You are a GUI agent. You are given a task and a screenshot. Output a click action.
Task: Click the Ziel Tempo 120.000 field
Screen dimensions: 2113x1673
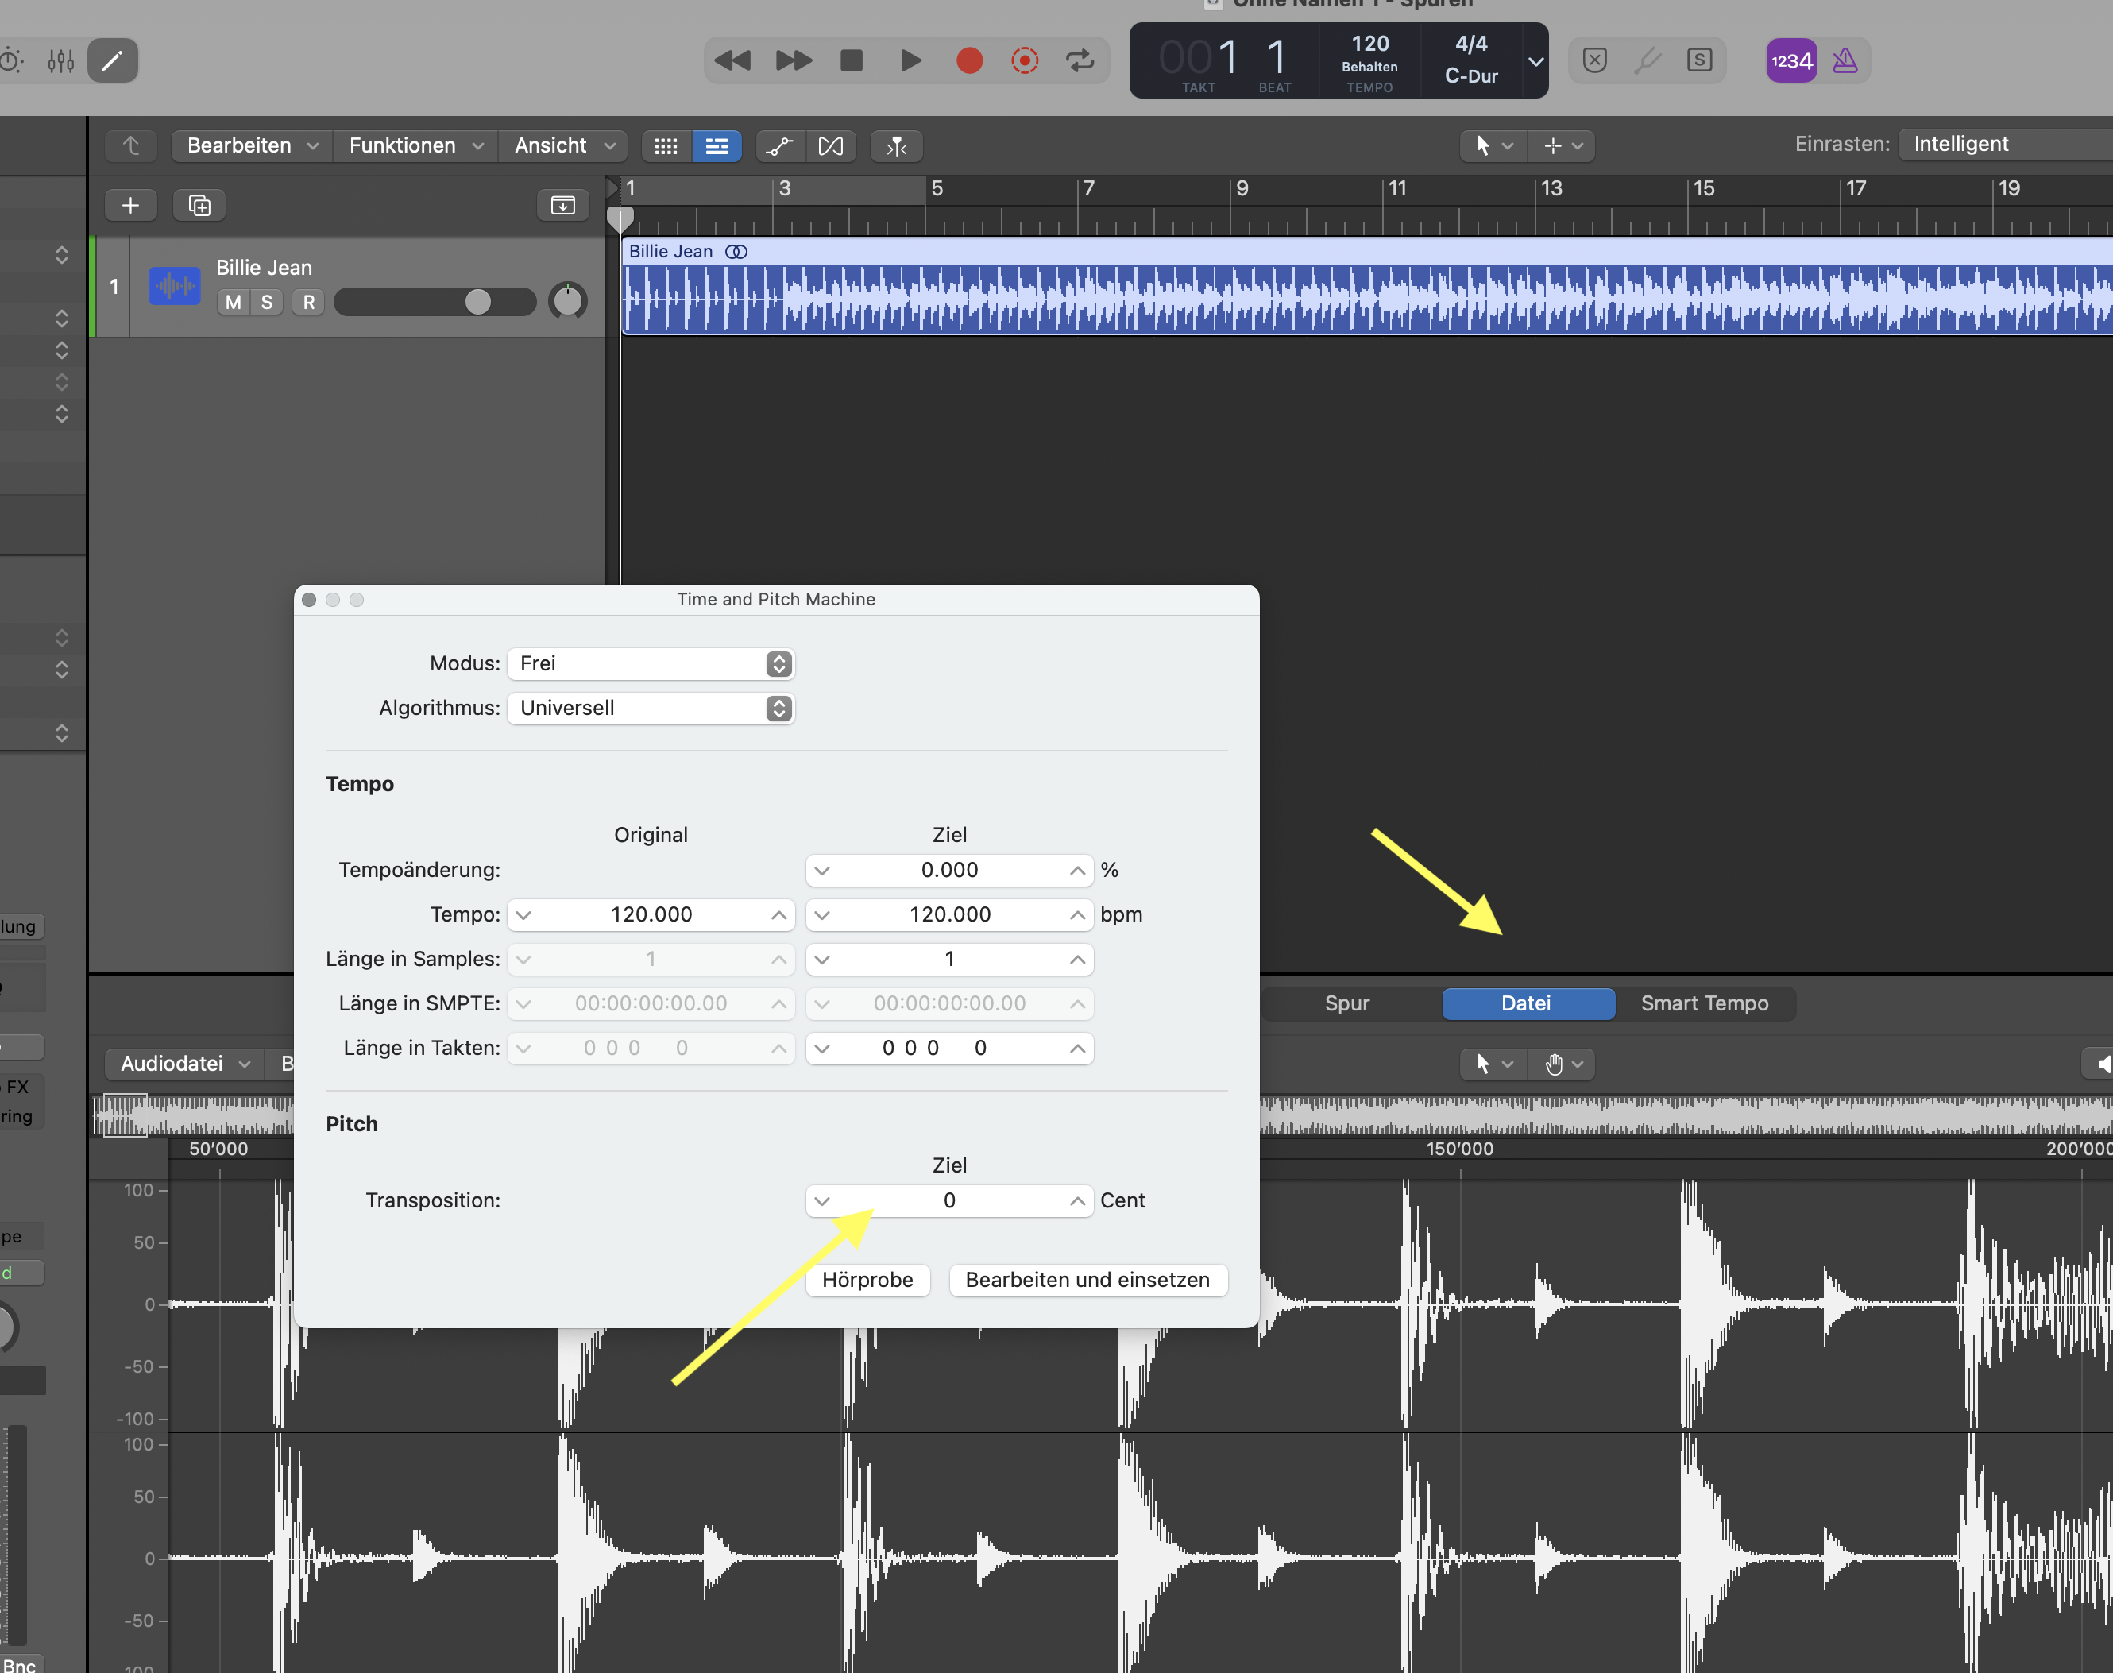[x=949, y=915]
